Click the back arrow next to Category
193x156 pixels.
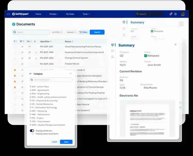pos(31,74)
